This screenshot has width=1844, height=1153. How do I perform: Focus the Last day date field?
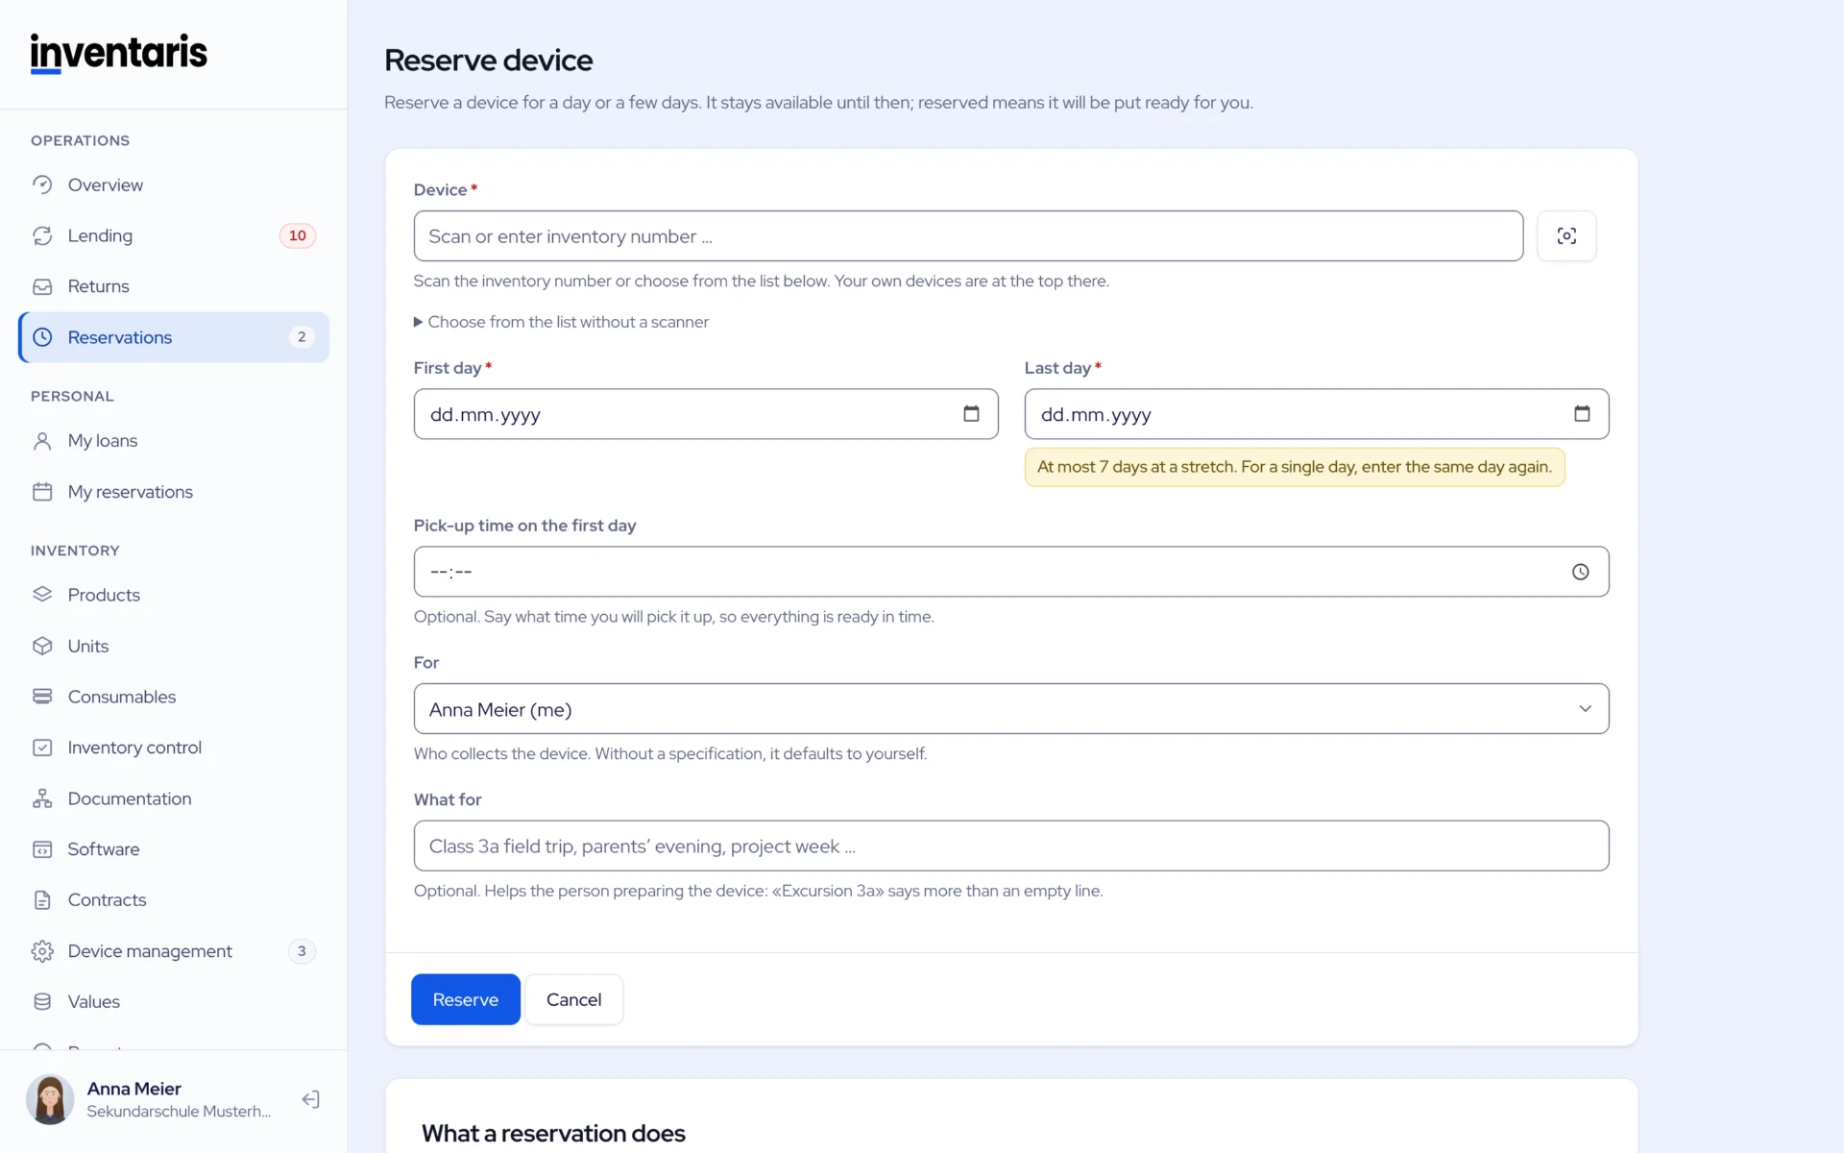1317,414
